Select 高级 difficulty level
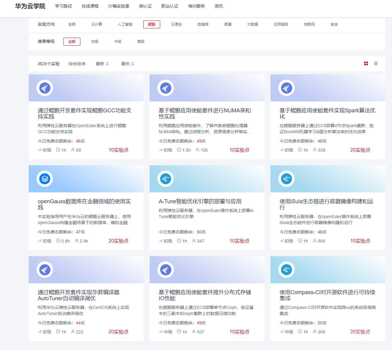The height and width of the screenshot is (350, 392). click(x=141, y=42)
